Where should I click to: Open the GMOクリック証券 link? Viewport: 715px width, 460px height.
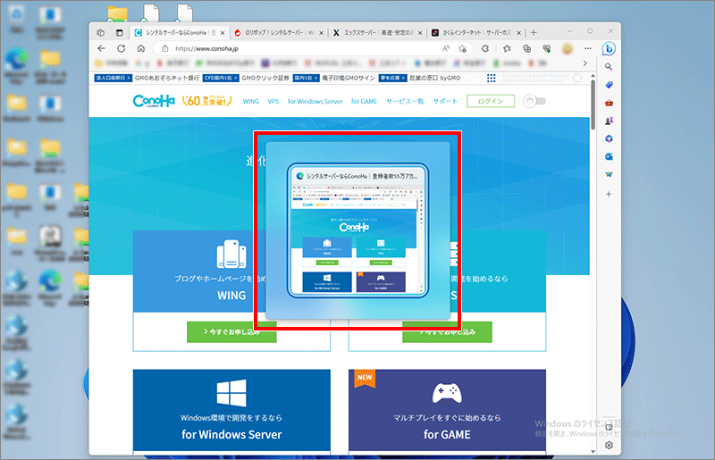coord(265,78)
